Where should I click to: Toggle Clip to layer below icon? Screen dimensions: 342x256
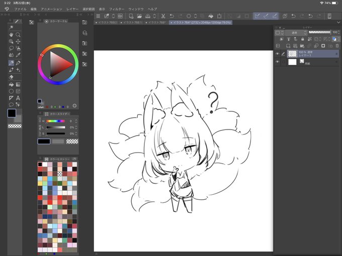pyautogui.click(x=282, y=39)
